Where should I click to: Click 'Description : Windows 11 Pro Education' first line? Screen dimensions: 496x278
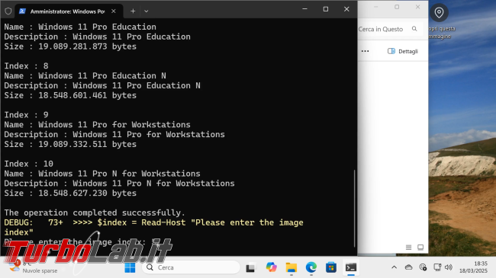[98, 37]
